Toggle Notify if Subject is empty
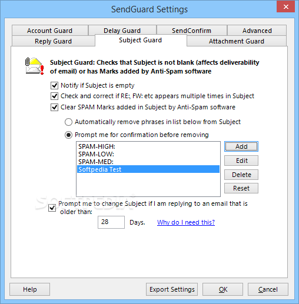The width and height of the screenshot is (299, 304). pos(54,85)
